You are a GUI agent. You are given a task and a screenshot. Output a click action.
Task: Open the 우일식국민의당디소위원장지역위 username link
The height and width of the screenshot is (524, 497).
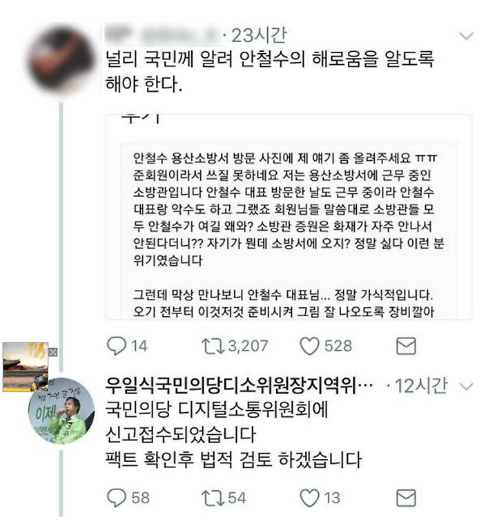[x=239, y=386]
